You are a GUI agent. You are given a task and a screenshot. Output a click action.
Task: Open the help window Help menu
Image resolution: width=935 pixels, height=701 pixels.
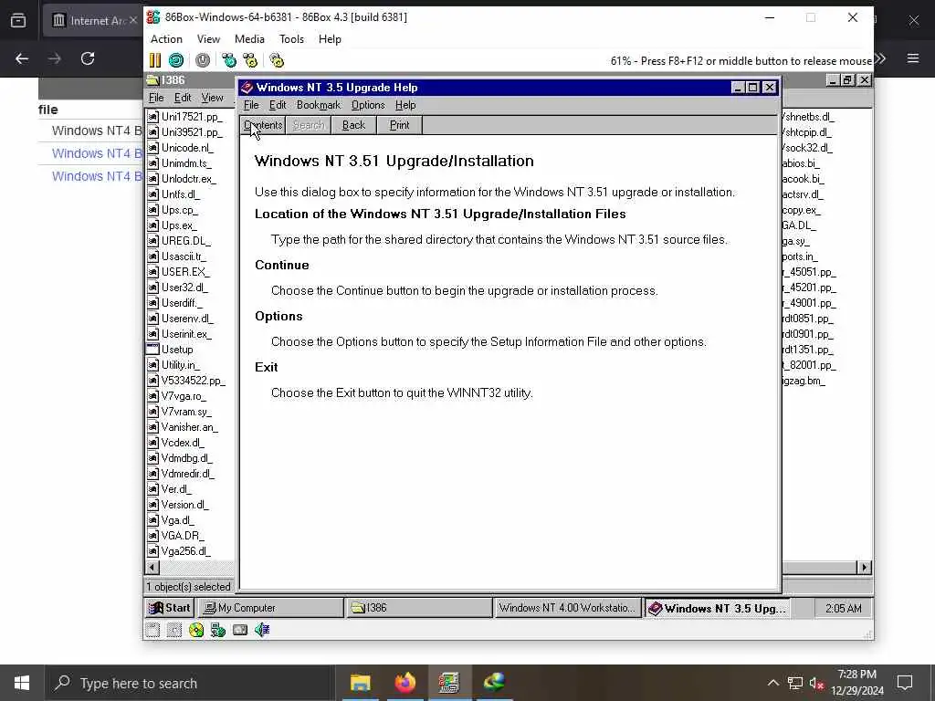[x=405, y=105]
